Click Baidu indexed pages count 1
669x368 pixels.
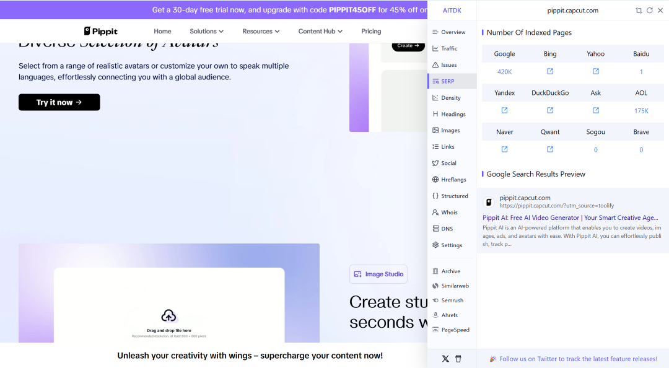(641, 72)
